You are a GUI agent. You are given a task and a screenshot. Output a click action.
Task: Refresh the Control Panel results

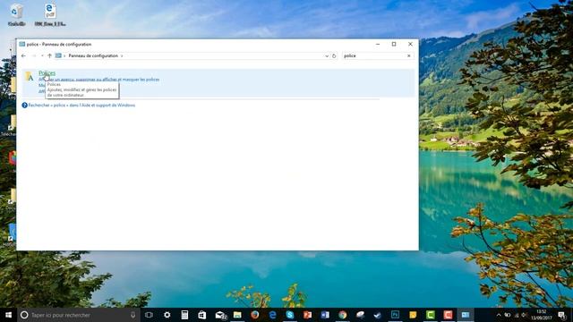coord(334,55)
